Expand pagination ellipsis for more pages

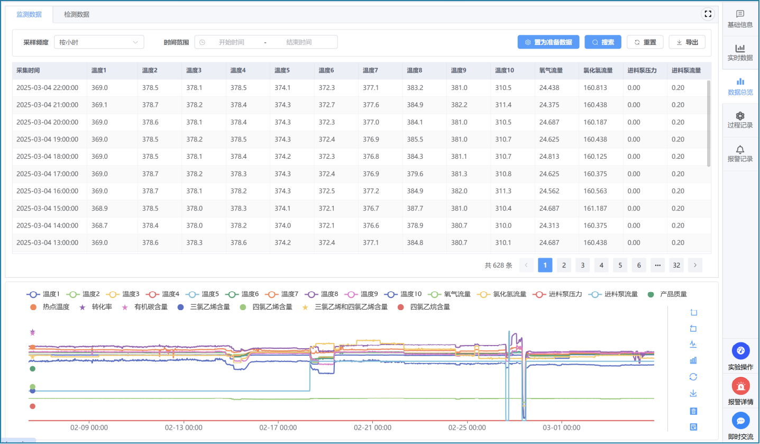coord(657,265)
